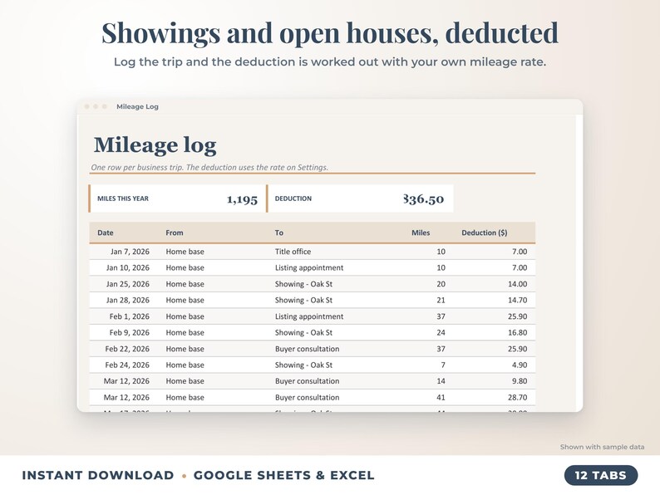Select the 9.80 deduction cell

coord(520,381)
